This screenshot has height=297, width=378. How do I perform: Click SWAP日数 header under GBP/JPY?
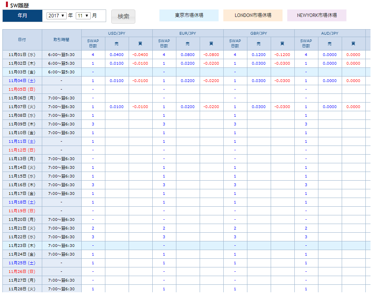pyautogui.click(x=235, y=43)
